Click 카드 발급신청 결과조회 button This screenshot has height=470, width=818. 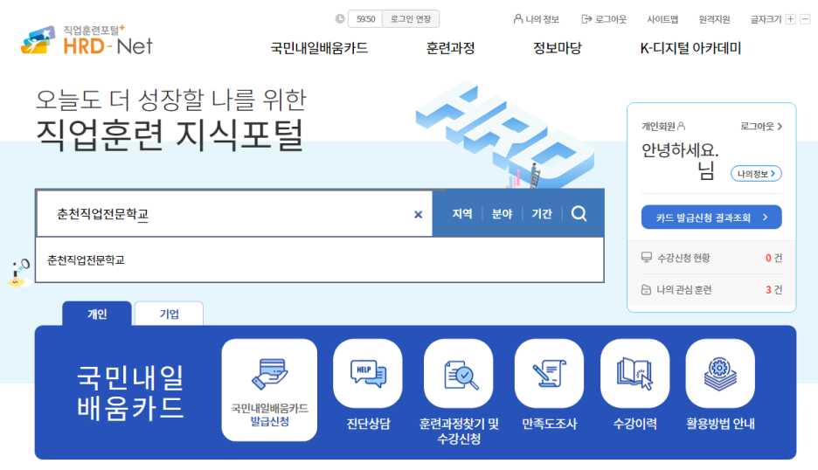711,217
